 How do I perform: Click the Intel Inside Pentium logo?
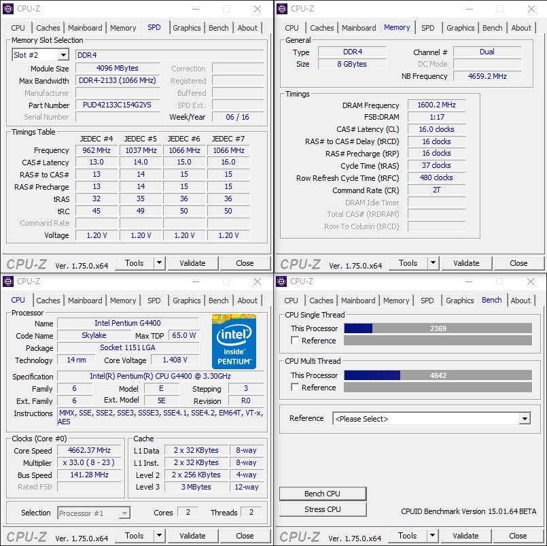[234, 341]
